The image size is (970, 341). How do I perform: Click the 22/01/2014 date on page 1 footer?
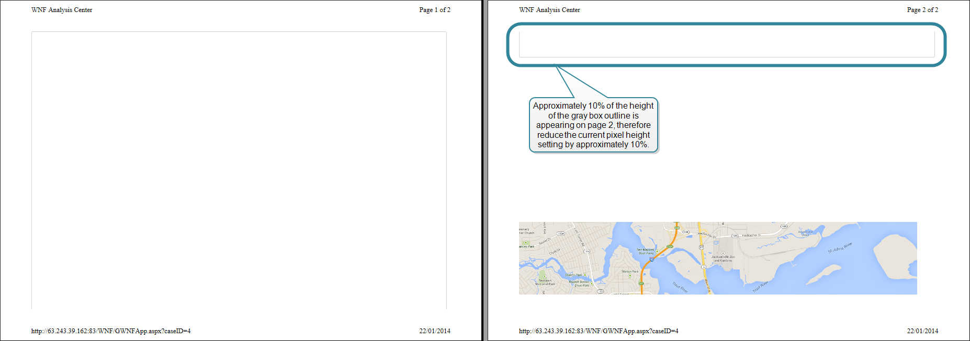pos(434,331)
